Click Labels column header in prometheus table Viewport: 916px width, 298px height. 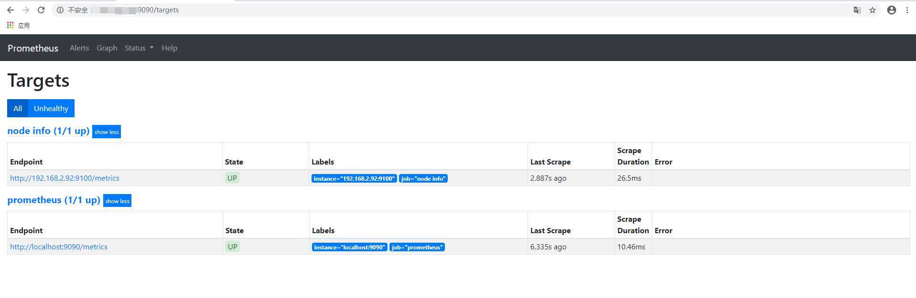click(x=323, y=231)
